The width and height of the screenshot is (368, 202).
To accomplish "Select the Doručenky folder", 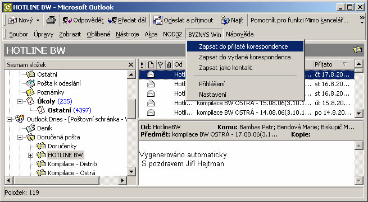I will (62, 146).
